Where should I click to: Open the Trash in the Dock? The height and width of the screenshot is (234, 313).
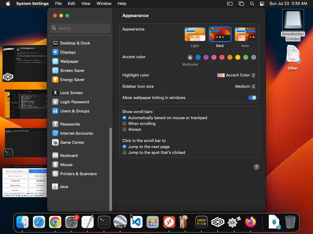click(290, 222)
